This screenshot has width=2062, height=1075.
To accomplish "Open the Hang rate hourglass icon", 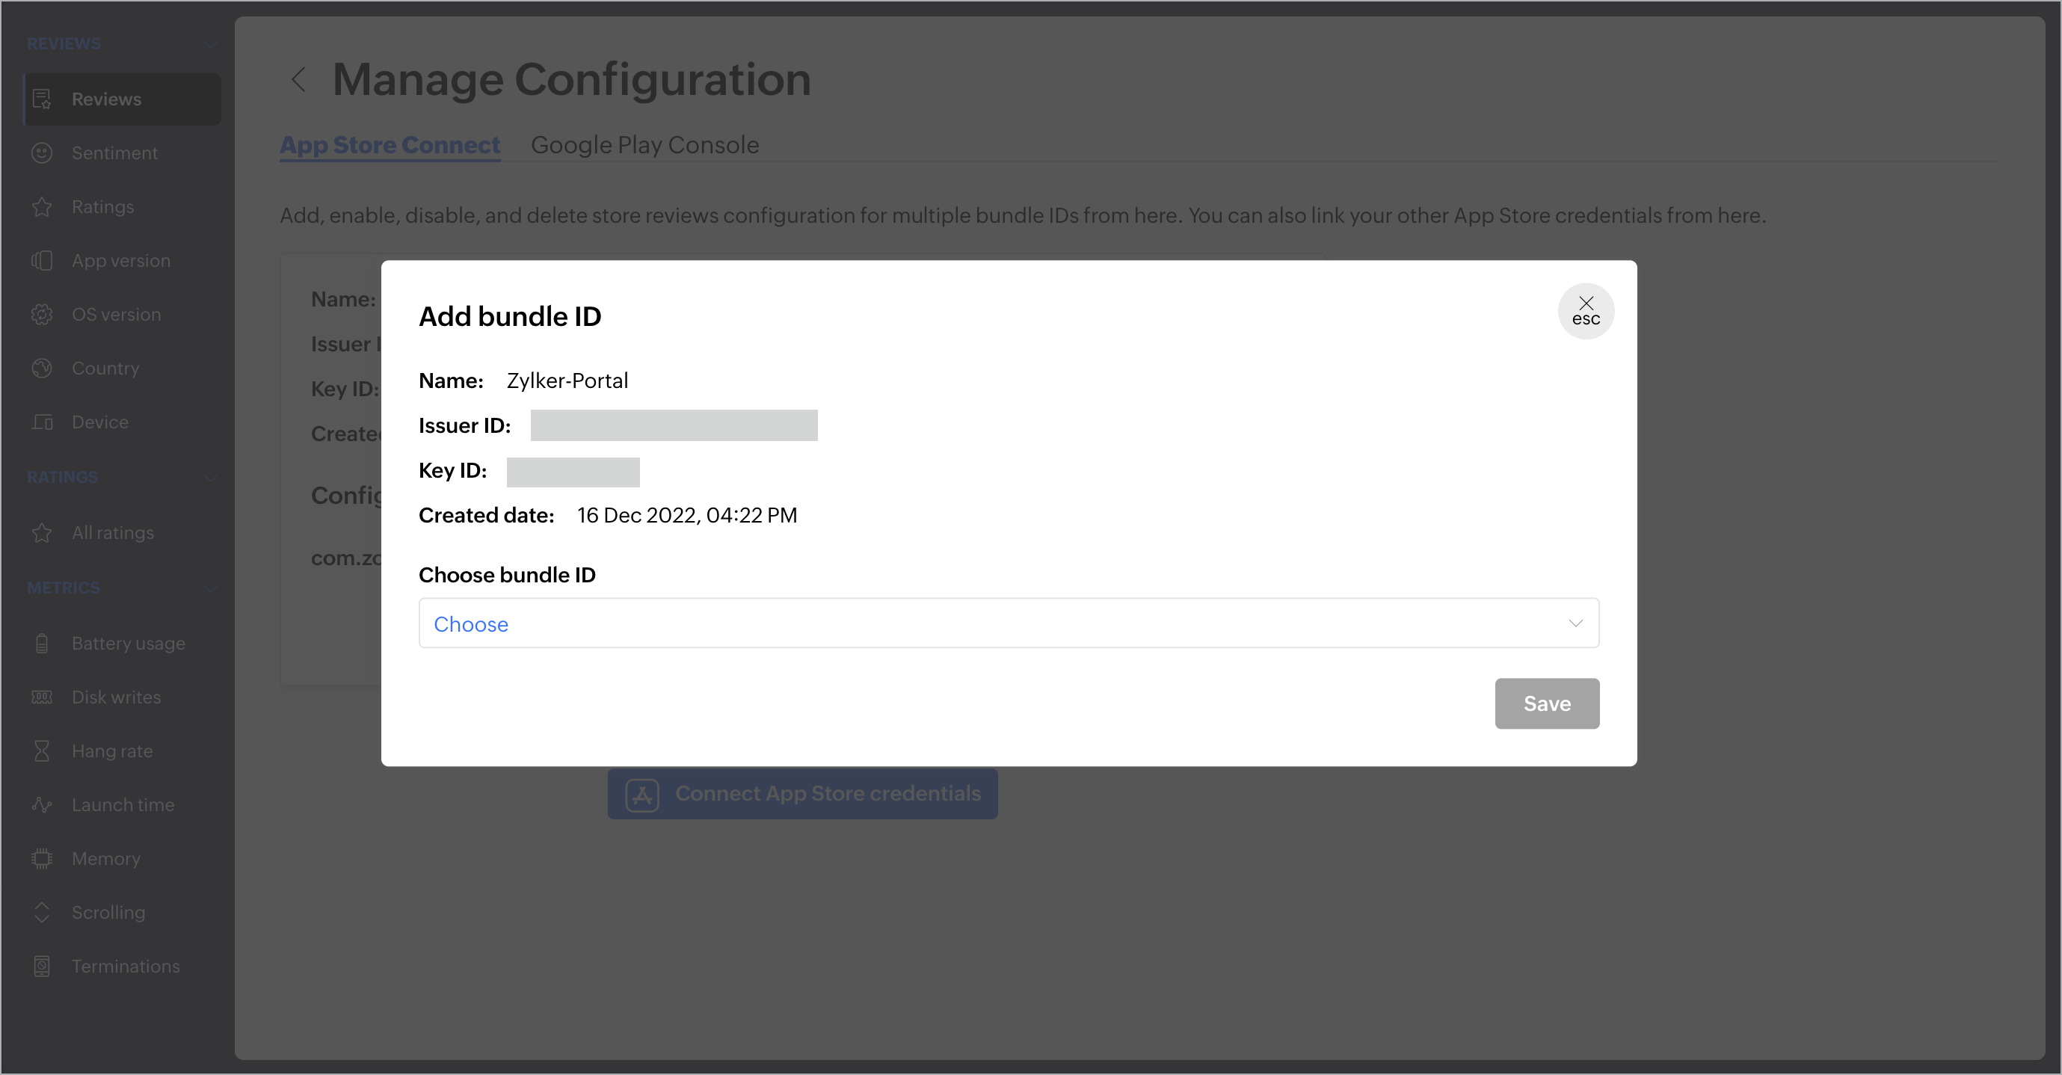I will [x=42, y=751].
